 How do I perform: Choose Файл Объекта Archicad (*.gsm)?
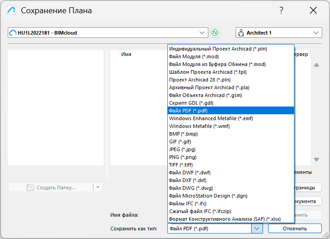231,95
